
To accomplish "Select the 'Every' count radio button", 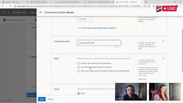I will pyautogui.click(x=78, y=94).
